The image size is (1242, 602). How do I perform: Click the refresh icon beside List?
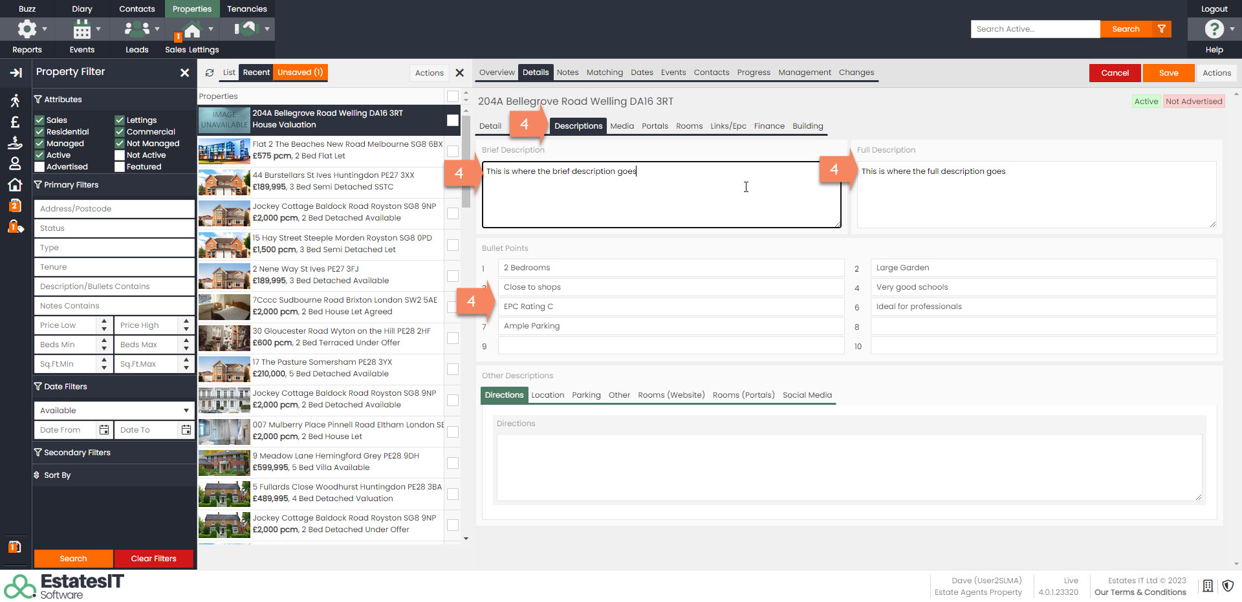coord(210,73)
